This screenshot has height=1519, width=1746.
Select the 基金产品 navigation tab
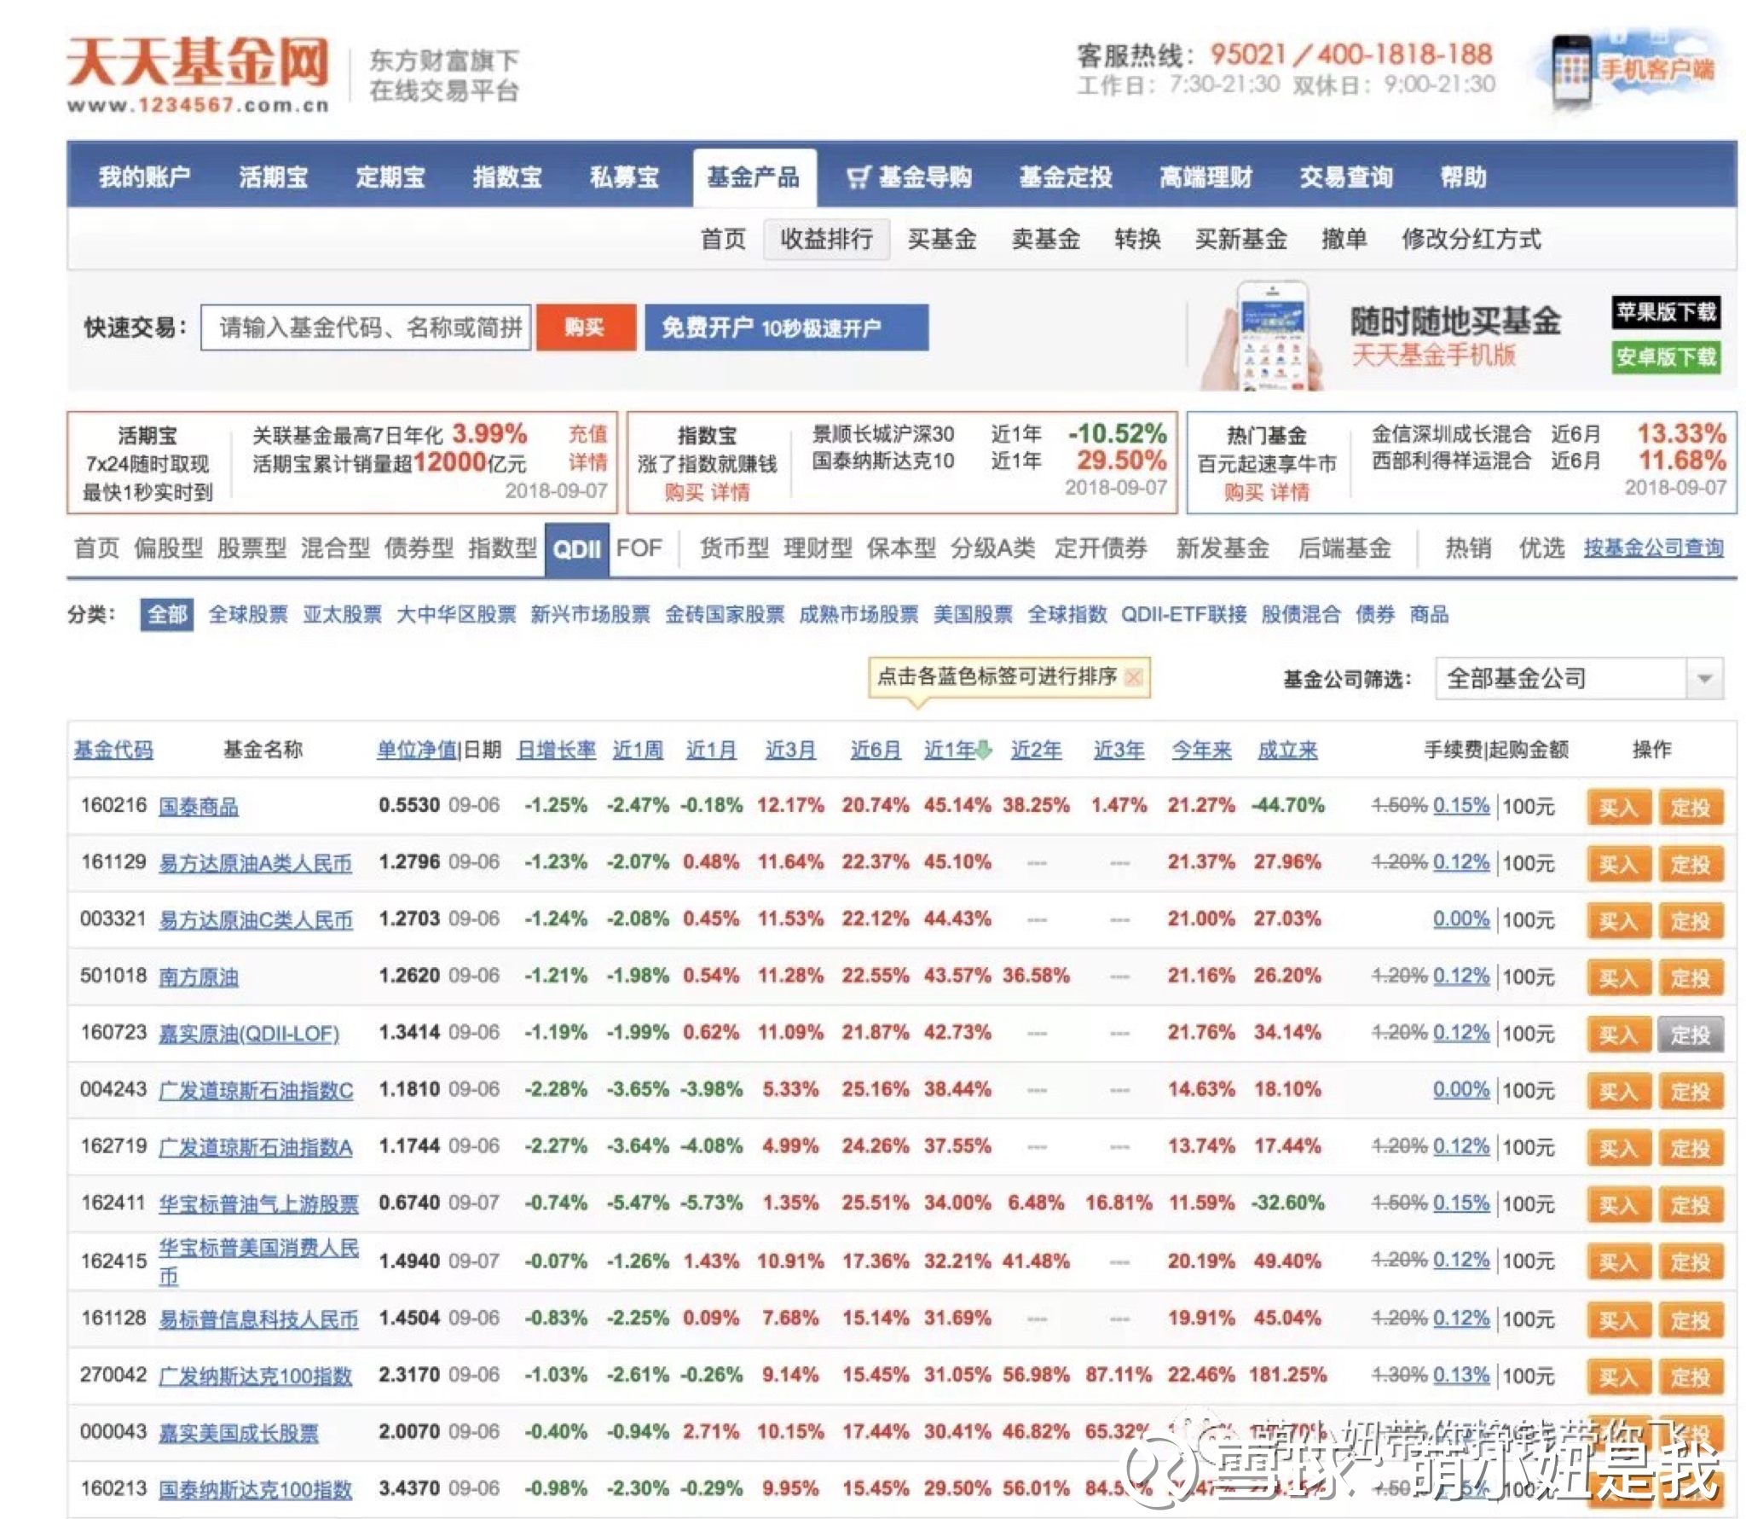click(754, 177)
